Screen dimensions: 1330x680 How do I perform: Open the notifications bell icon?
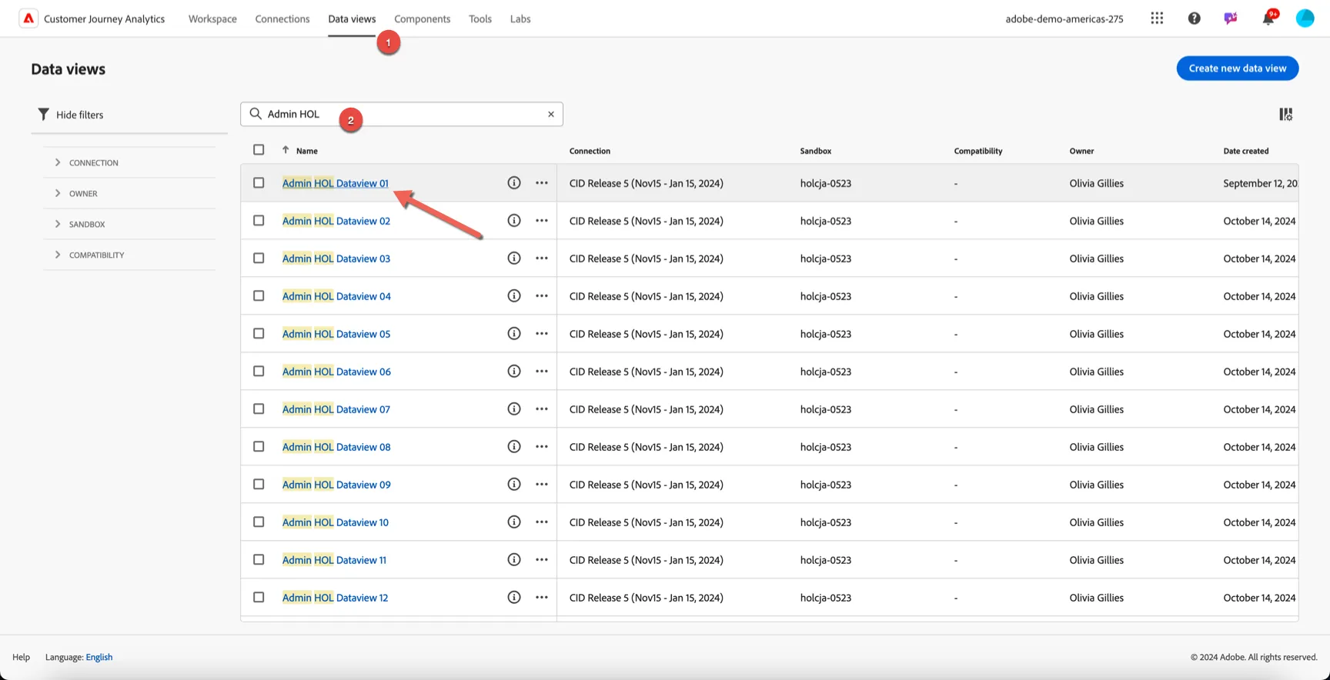click(x=1268, y=18)
